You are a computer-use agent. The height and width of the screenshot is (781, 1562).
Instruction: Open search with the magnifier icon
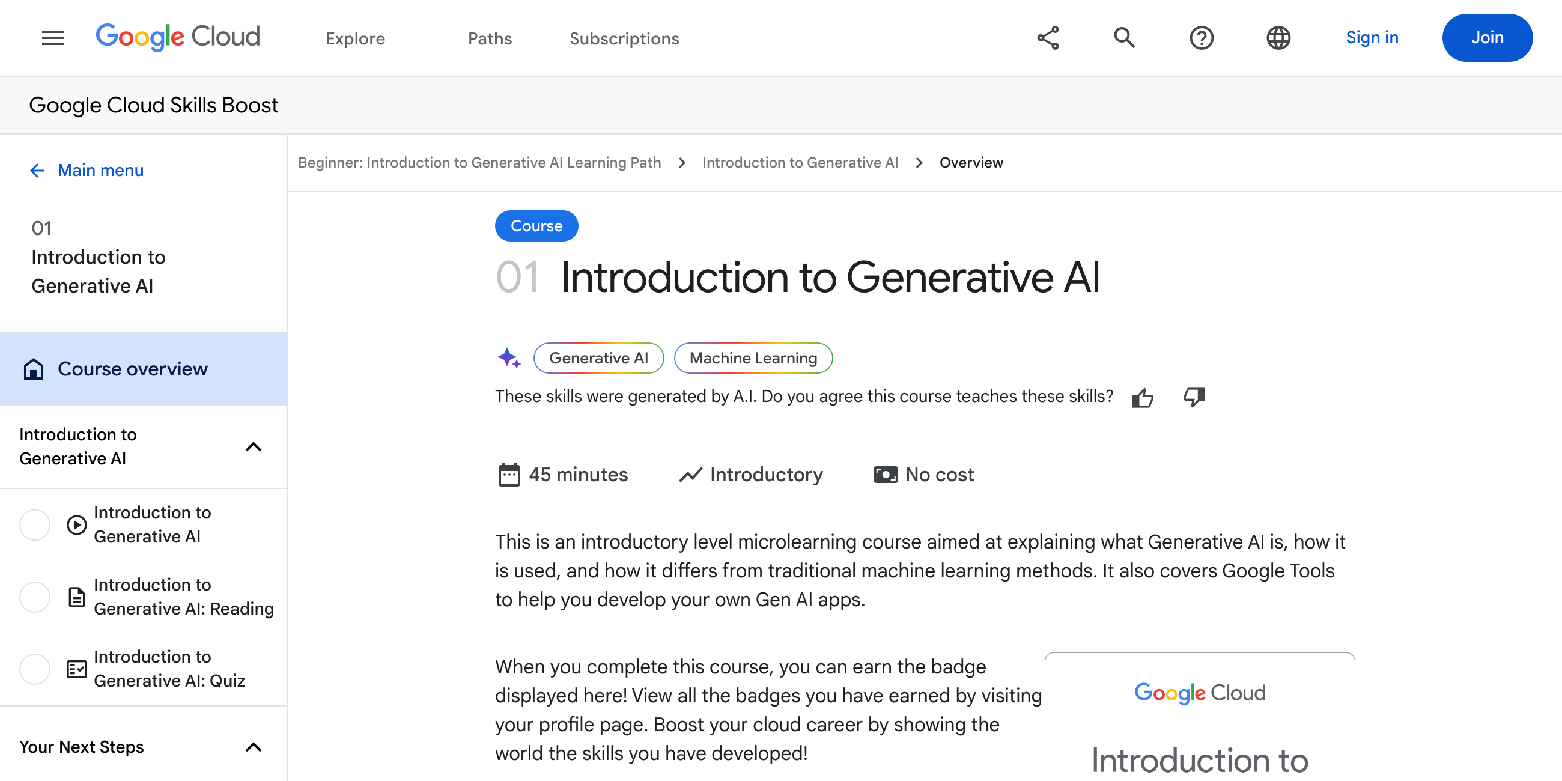[x=1124, y=38]
